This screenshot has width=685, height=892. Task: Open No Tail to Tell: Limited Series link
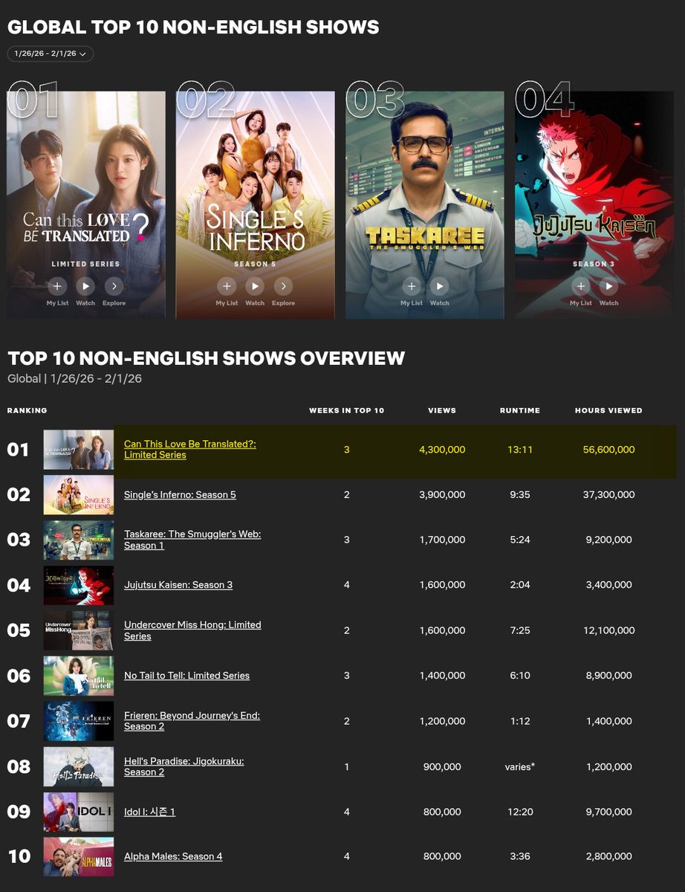coord(186,676)
